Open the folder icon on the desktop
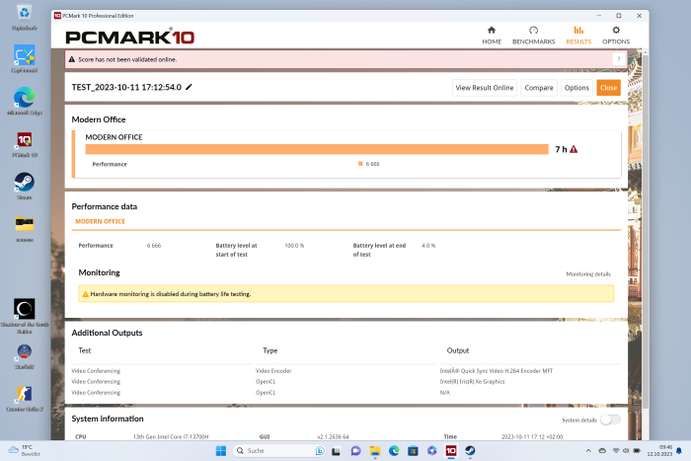 (x=25, y=228)
